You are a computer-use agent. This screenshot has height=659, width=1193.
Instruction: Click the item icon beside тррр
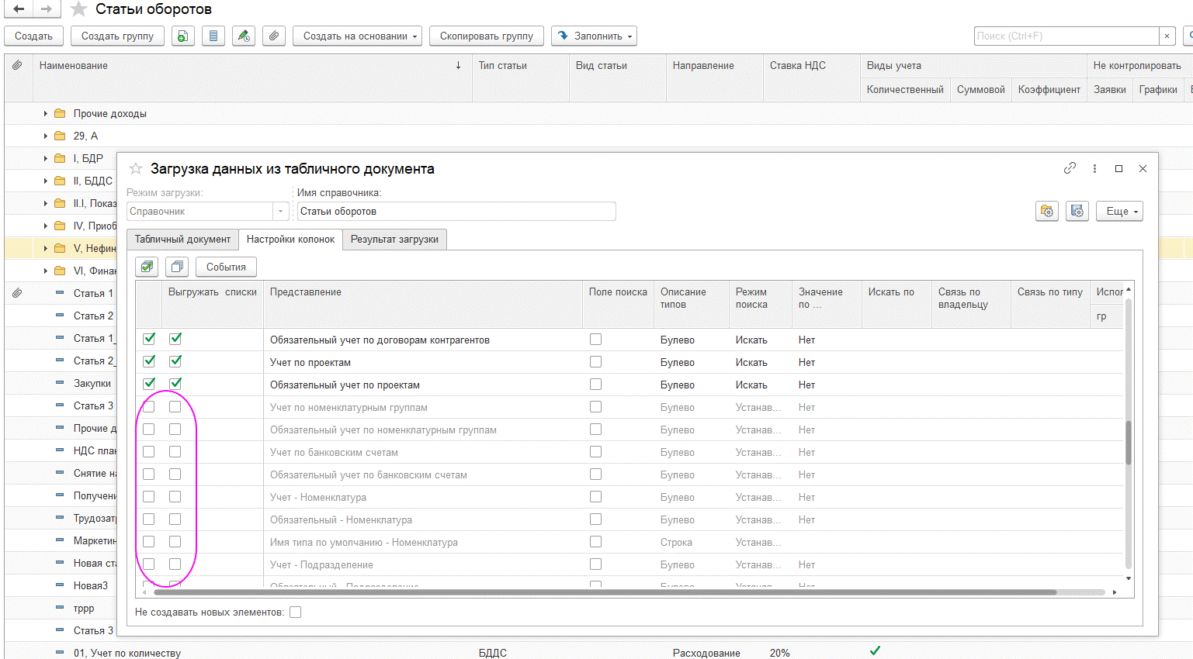tap(60, 608)
